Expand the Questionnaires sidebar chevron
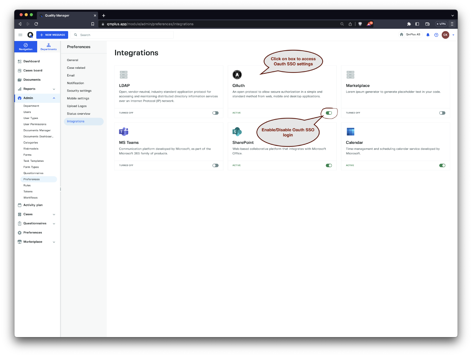Viewport: 472px width, 356px height. (54, 223)
